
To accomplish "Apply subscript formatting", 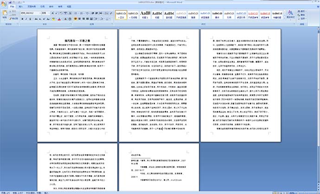I will [40, 19].
